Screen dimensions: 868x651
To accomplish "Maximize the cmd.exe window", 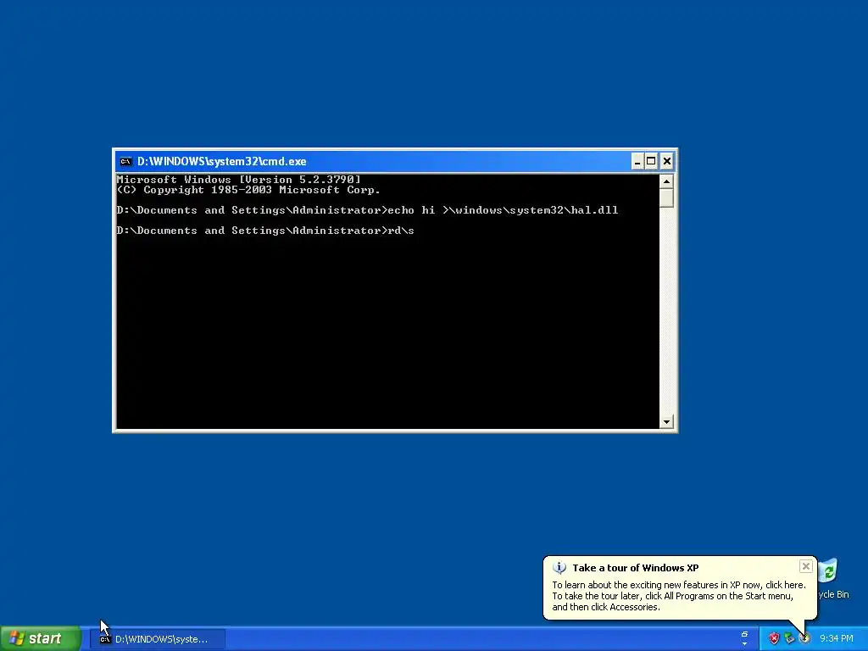I will coord(651,162).
